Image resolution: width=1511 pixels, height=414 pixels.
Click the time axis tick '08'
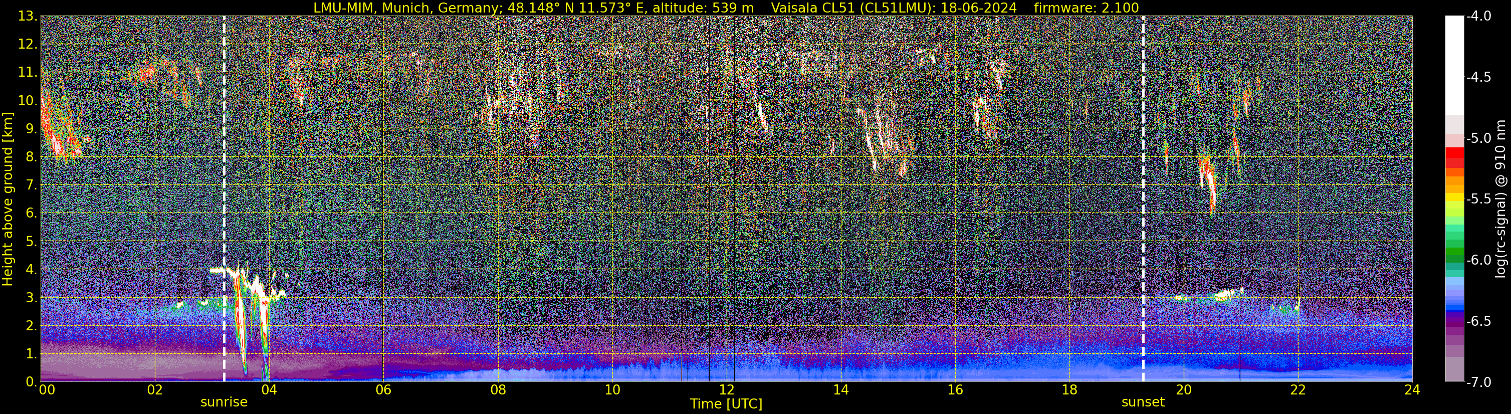[x=498, y=390]
